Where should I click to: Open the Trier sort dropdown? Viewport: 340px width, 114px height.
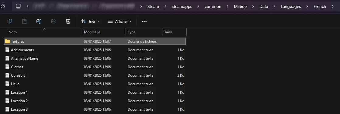pos(90,22)
